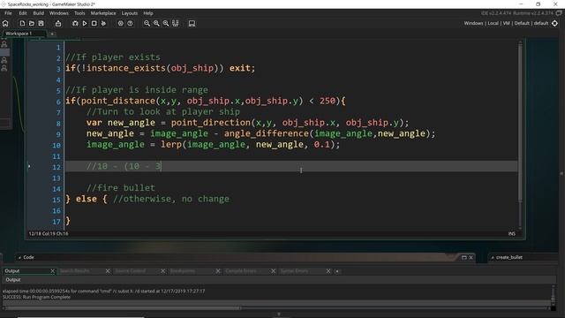Image resolution: width=565 pixels, height=318 pixels.
Task: Maximize the Code panel window
Action: tap(464, 257)
